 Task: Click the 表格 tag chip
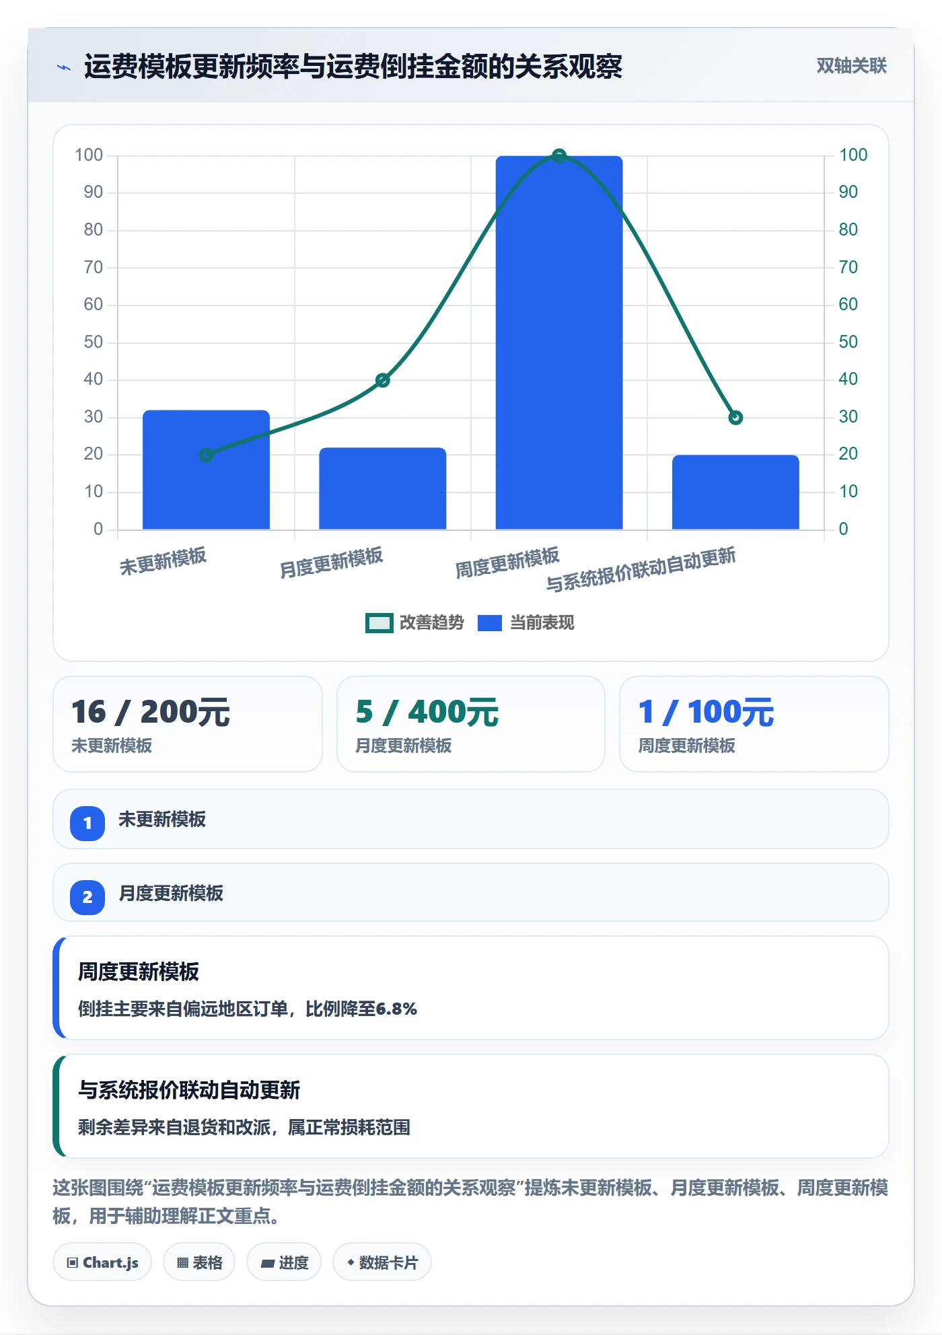click(199, 1262)
